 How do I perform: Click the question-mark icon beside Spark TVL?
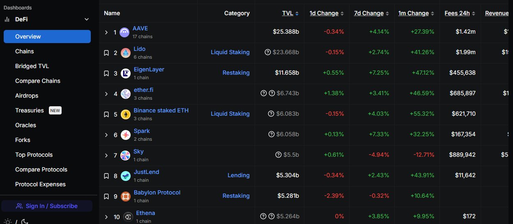coord(271,134)
